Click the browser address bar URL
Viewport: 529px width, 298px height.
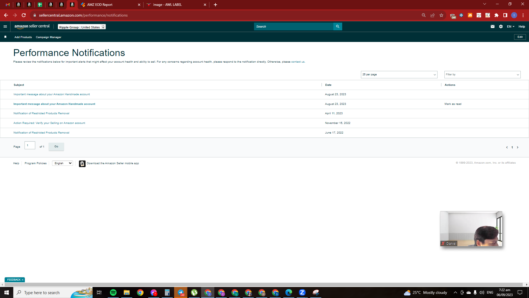(83, 15)
